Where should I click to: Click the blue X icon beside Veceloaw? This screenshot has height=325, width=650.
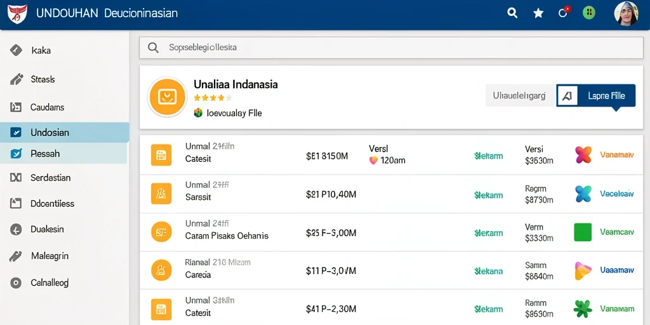(x=583, y=194)
